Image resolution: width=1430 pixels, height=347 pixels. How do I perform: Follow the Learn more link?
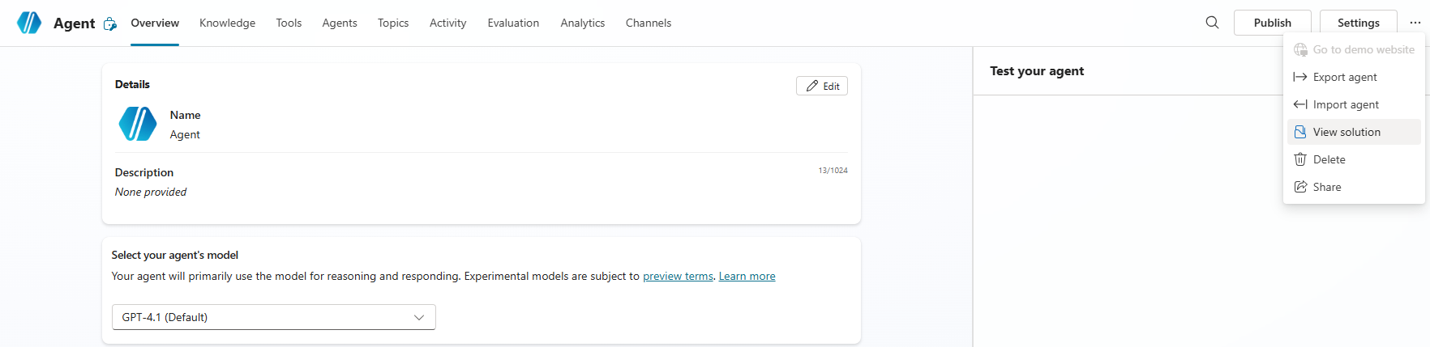[747, 276]
